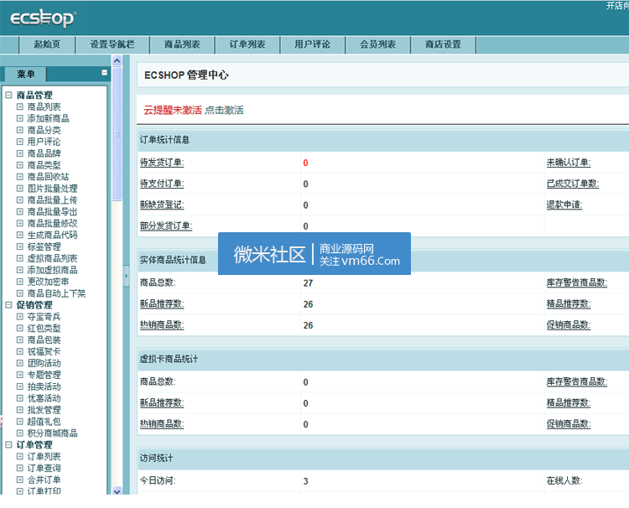This screenshot has height=508, width=629.
Task: Open 虚拟商品列表 in sidebar
Action: click(x=52, y=258)
